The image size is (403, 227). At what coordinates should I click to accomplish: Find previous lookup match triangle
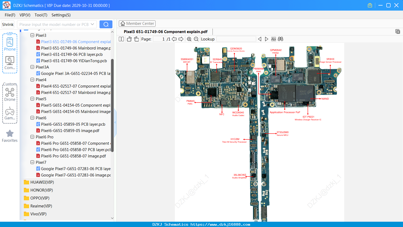click(260, 39)
